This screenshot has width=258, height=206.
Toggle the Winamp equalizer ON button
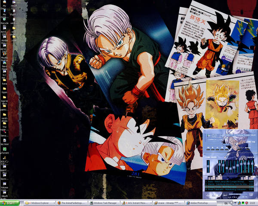click(208, 157)
